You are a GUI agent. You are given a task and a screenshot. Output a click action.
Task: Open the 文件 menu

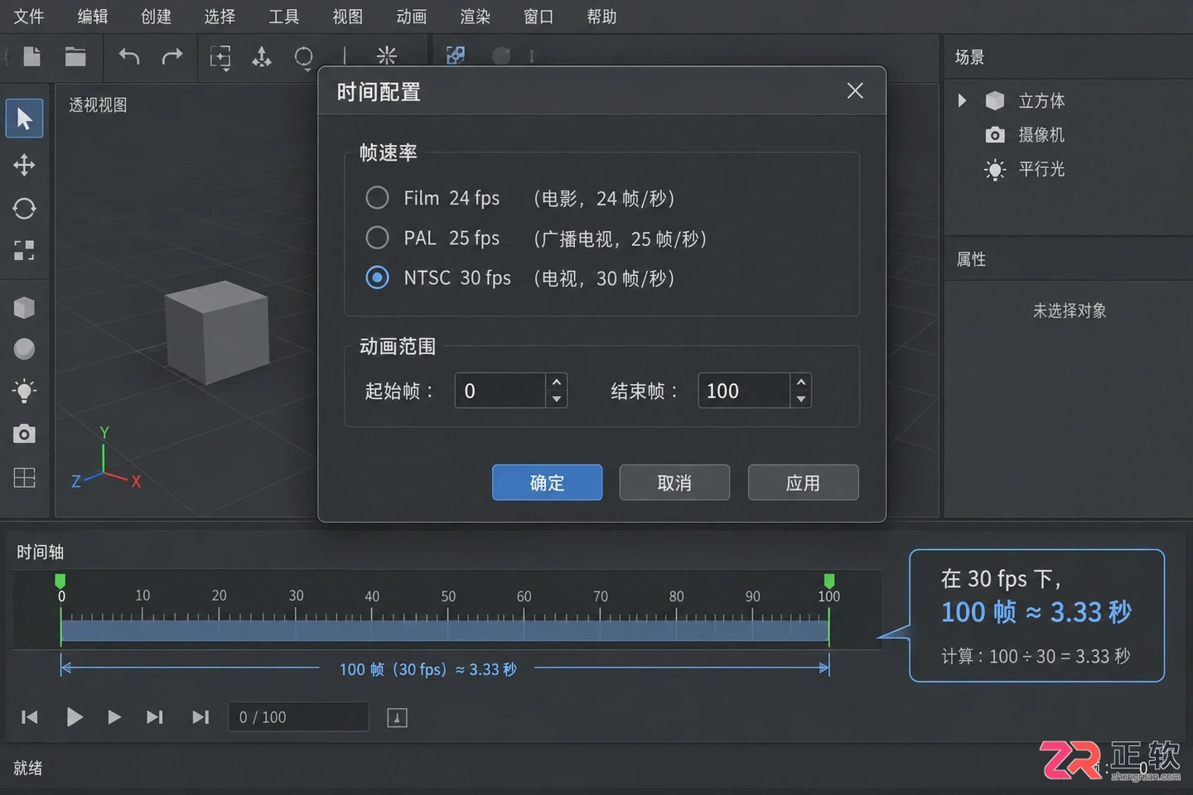pos(29,17)
